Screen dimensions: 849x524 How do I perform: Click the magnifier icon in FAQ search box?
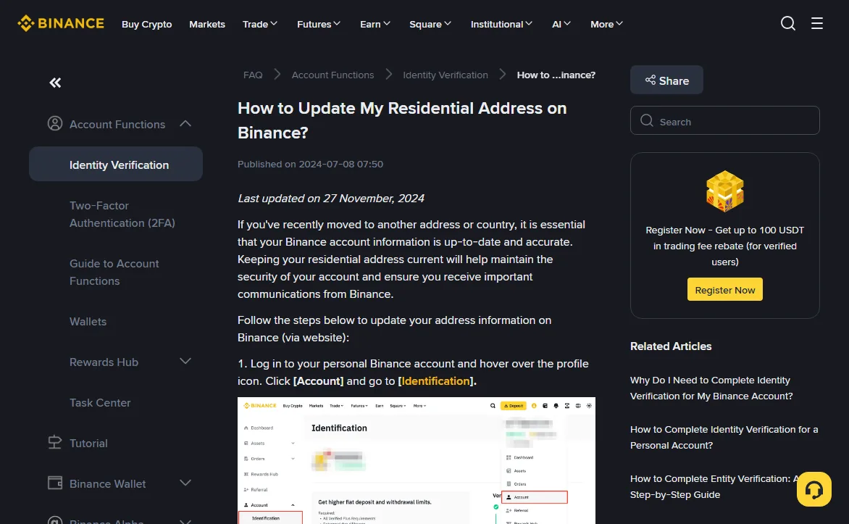pyautogui.click(x=646, y=120)
